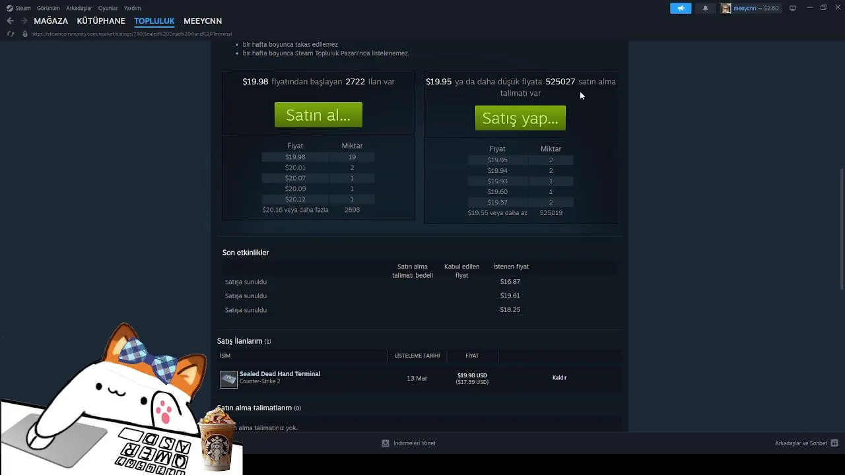Open Arkadaşlar ve Sohbet label
This screenshot has width=845, height=475.
(801, 443)
